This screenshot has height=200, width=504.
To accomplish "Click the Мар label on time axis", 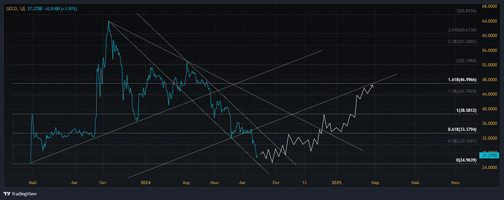I will click(375, 183).
